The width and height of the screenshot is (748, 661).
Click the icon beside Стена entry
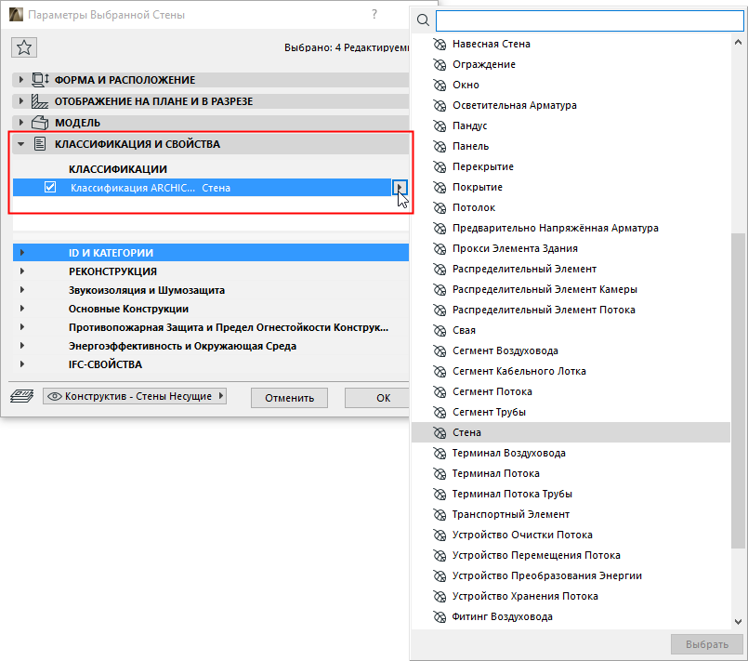pos(440,432)
